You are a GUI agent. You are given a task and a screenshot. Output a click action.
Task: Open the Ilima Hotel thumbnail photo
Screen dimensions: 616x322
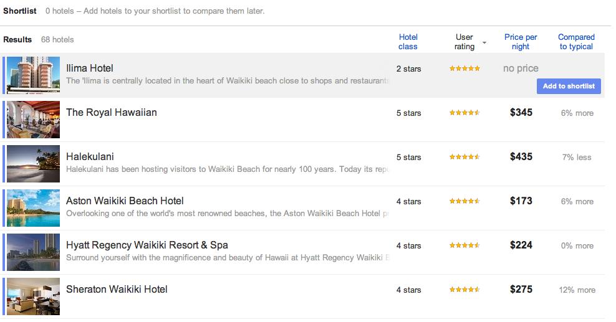click(33, 75)
